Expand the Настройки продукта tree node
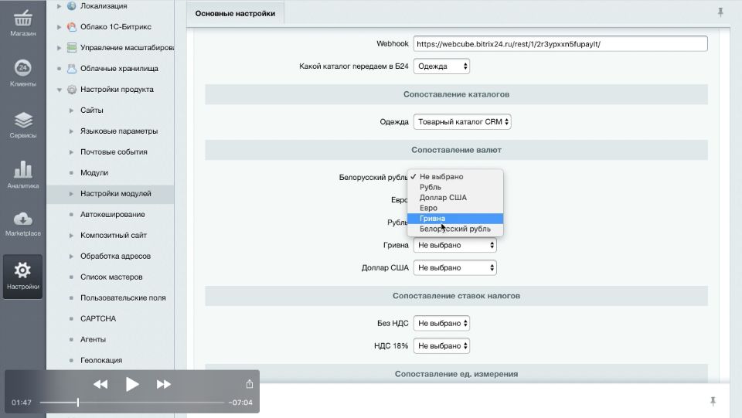 [60, 90]
